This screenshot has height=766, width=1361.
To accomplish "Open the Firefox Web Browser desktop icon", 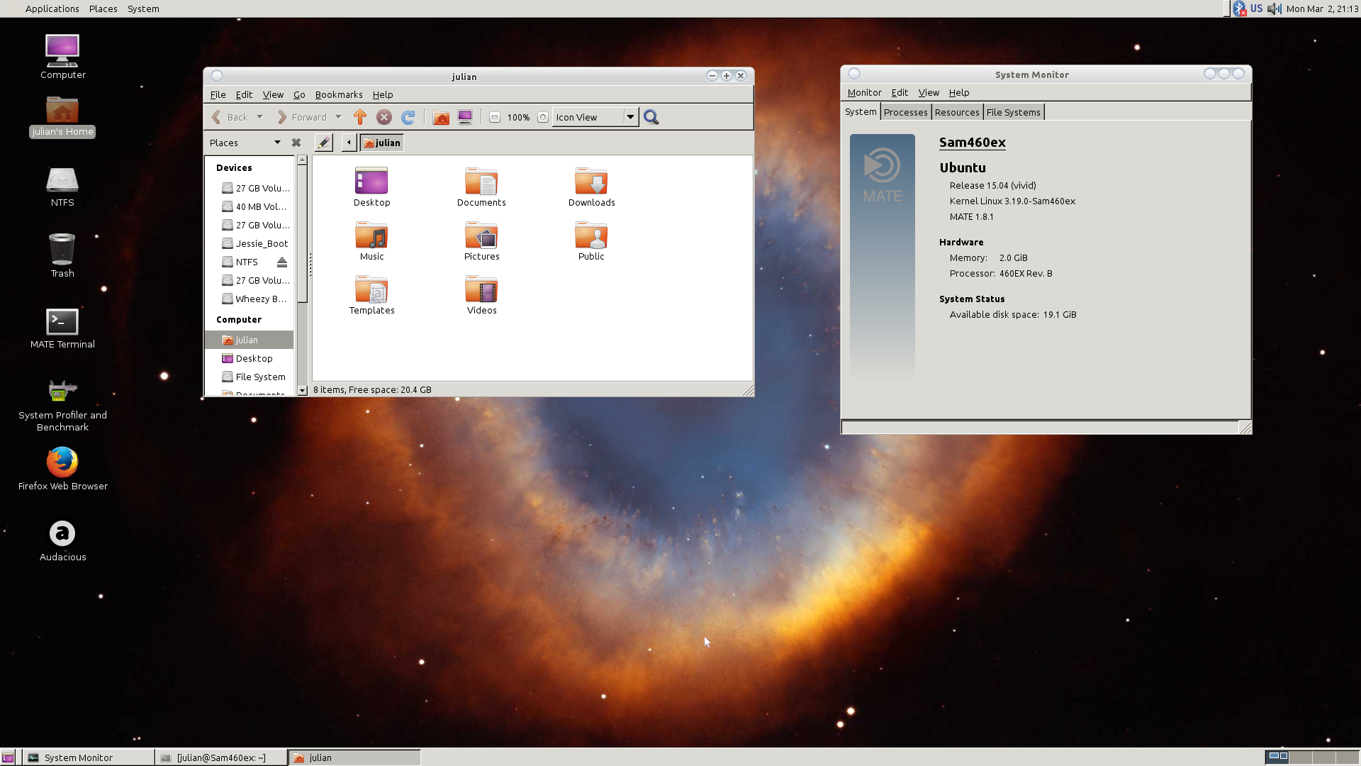I will (62, 462).
